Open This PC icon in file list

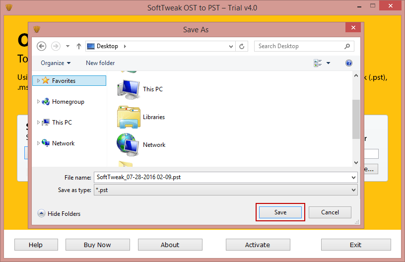pos(129,89)
